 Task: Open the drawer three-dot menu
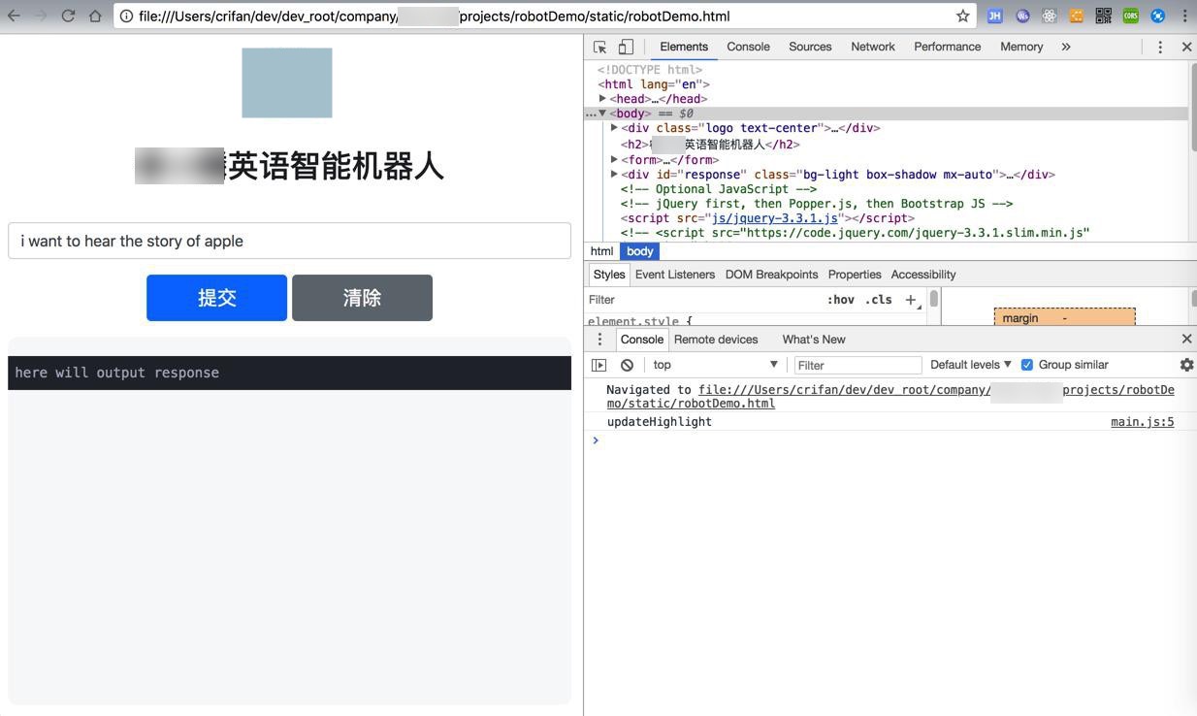599,339
